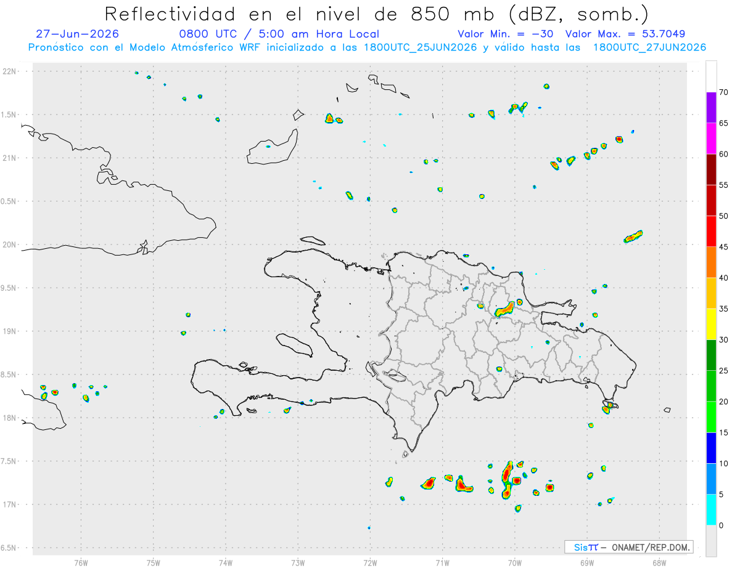Click the longitude label '76W'

click(x=81, y=562)
